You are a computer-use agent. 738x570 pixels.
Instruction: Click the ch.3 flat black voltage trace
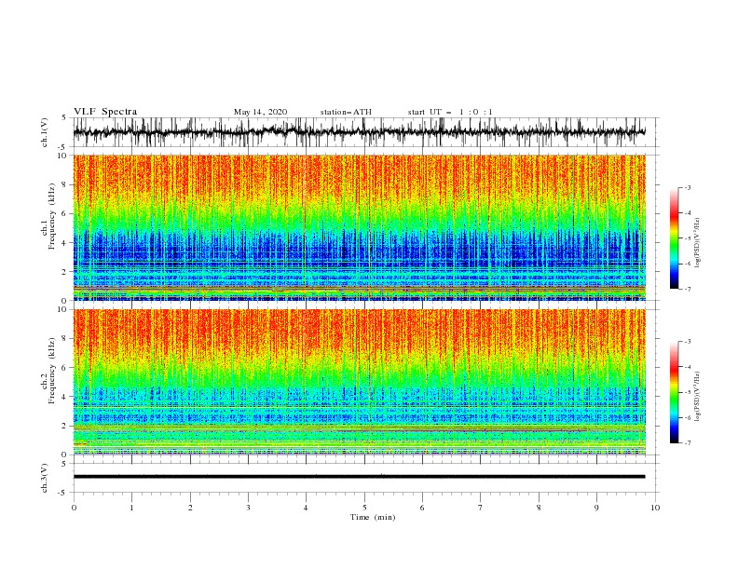(x=359, y=477)
